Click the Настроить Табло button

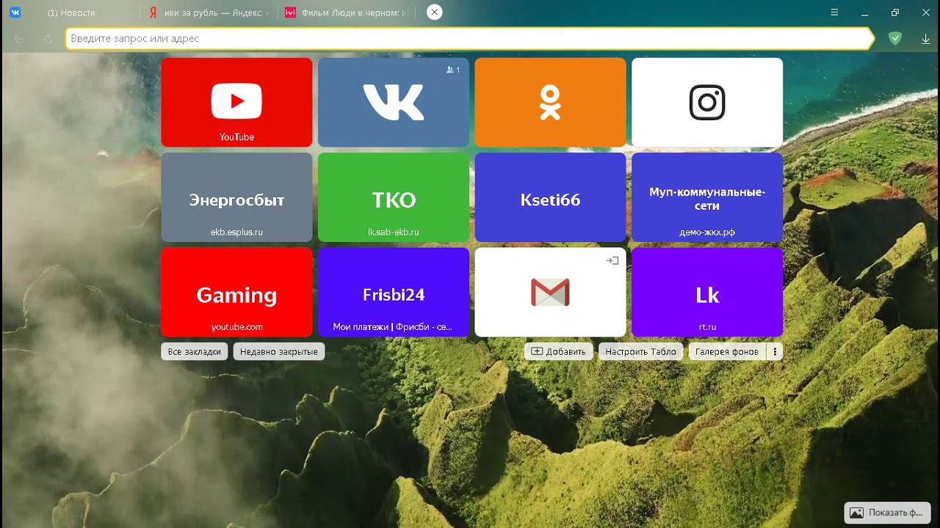click(641, 351)
